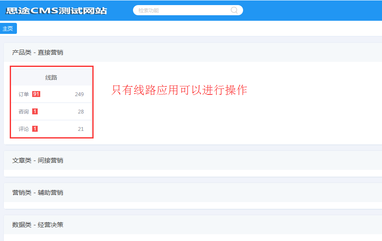This screenshot has width=382, height=241.
Task: Click the magnifier icon in search box
Action: [x=234, y=10]
